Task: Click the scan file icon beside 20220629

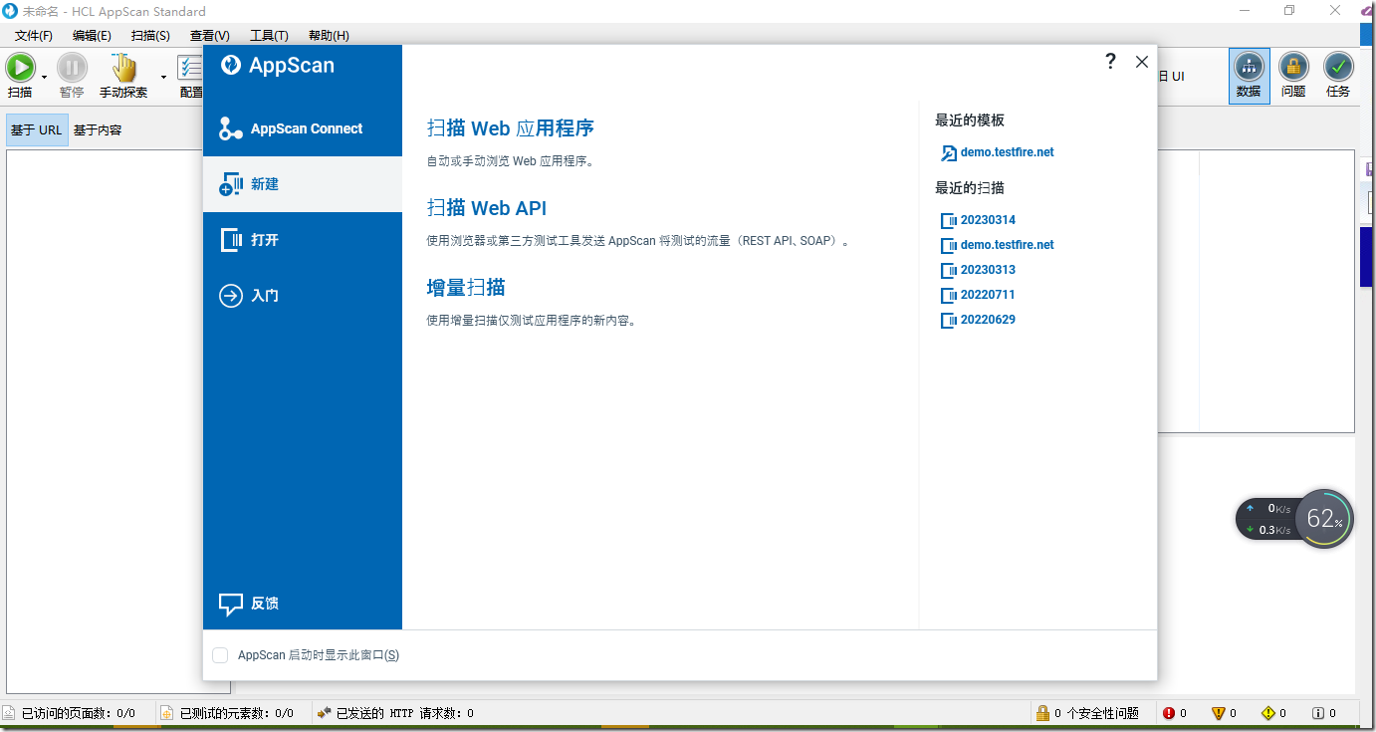Action: click(x=948, y=320)
